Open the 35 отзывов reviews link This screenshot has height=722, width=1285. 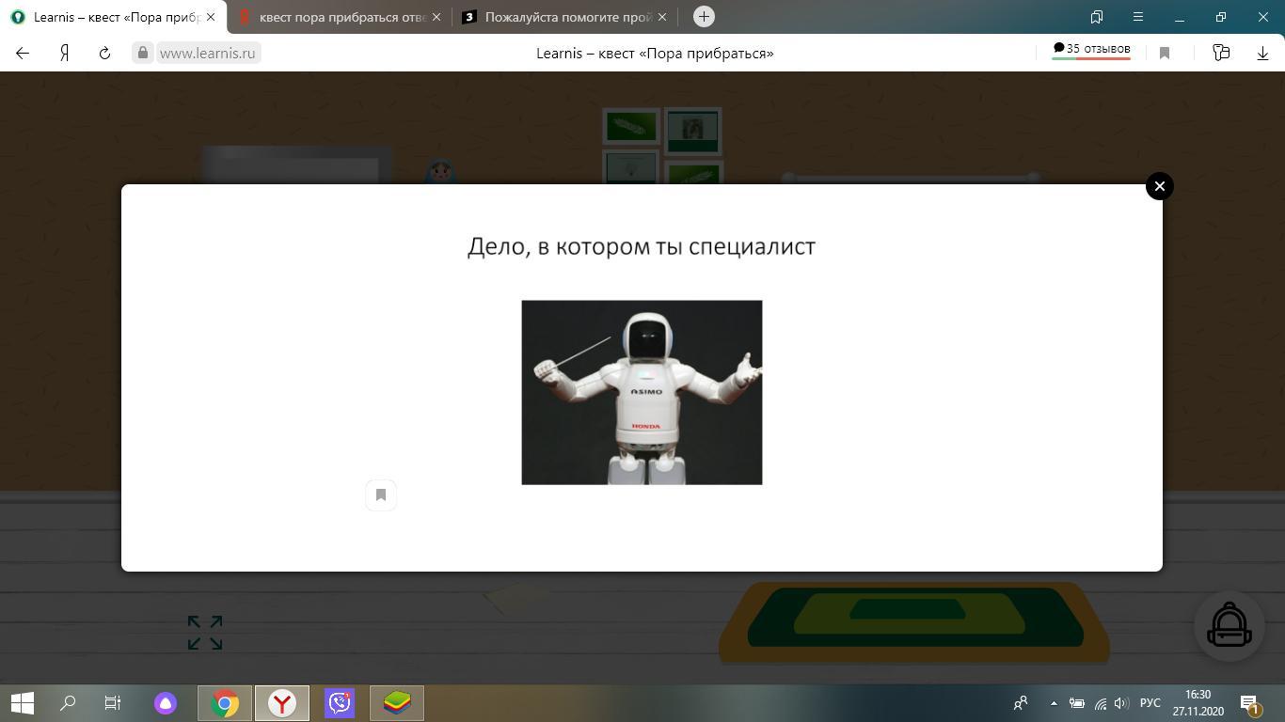1091,49
